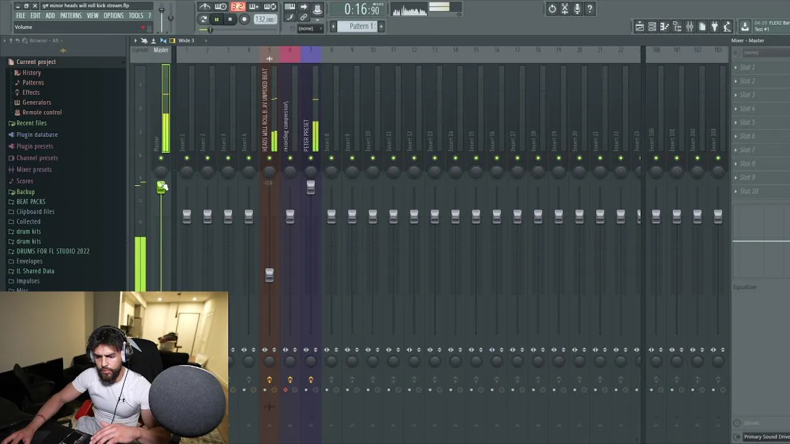Viewport: 790px width, 444px height.
Task: Click one-click audio recording microphone icon
Action: [577, 9]
